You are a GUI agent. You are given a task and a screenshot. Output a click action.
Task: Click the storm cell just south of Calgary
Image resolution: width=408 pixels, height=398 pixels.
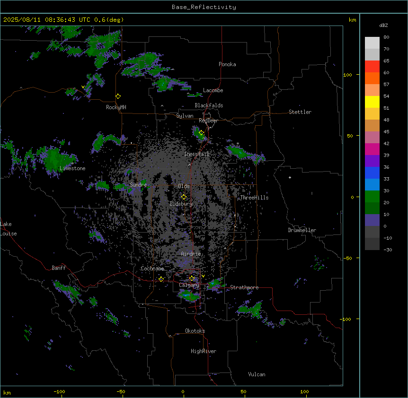(x=189, y=295)
